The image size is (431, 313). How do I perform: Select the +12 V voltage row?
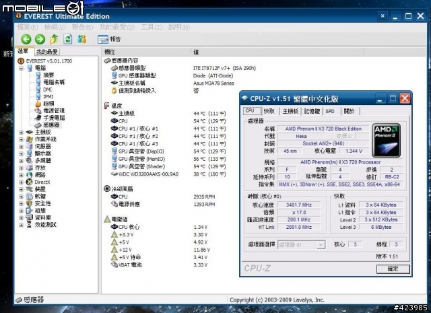[x=160, y=250]
